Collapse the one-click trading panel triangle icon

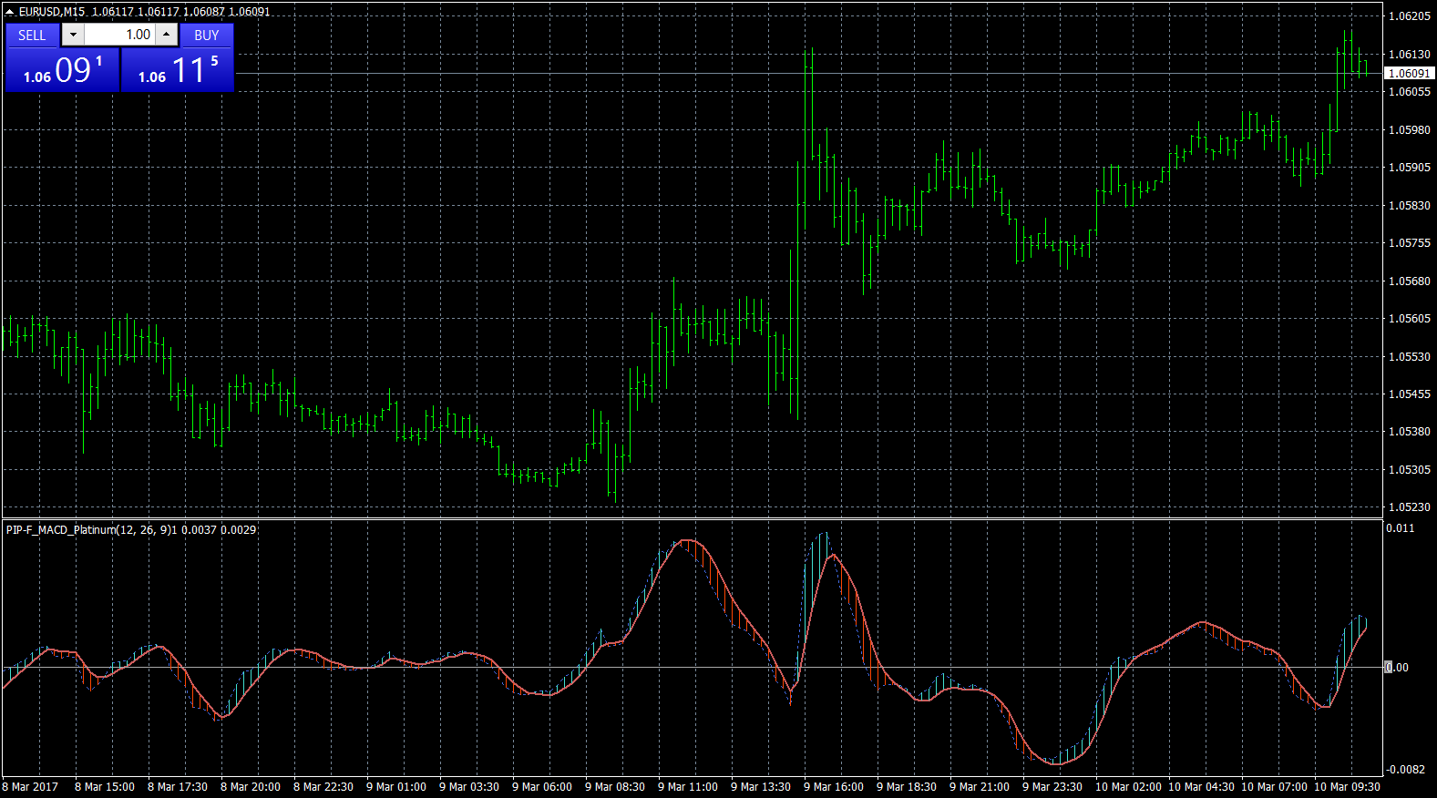pos(10,11)
